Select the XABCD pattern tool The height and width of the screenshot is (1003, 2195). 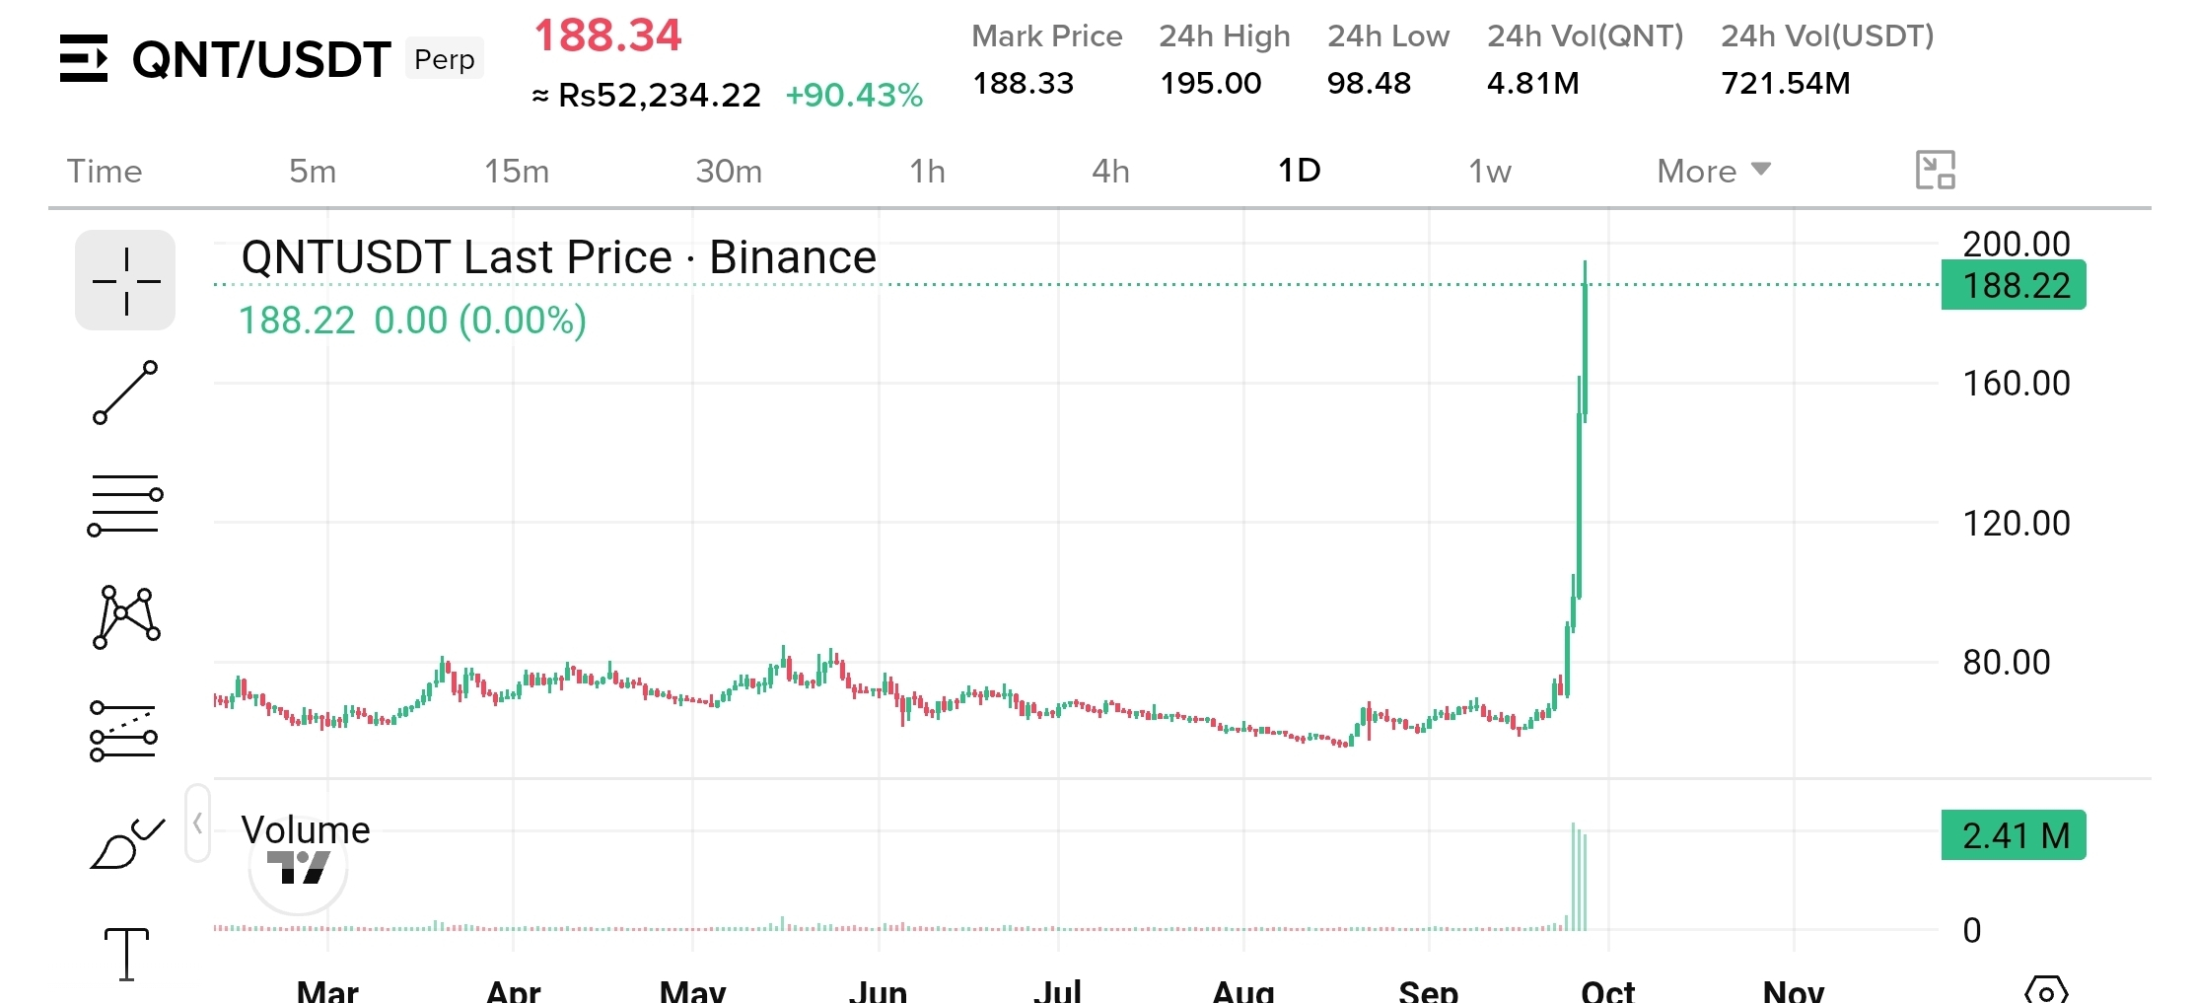125,617
